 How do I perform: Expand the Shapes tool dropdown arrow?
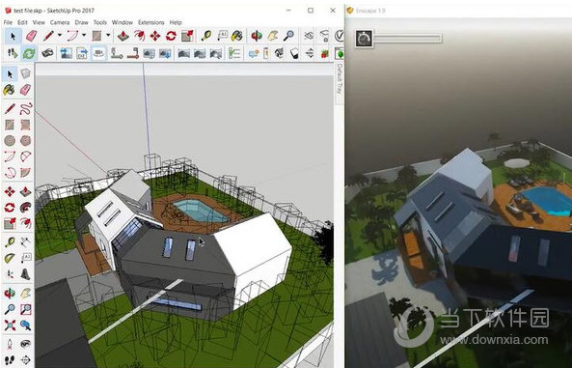(x=108, y=36)
